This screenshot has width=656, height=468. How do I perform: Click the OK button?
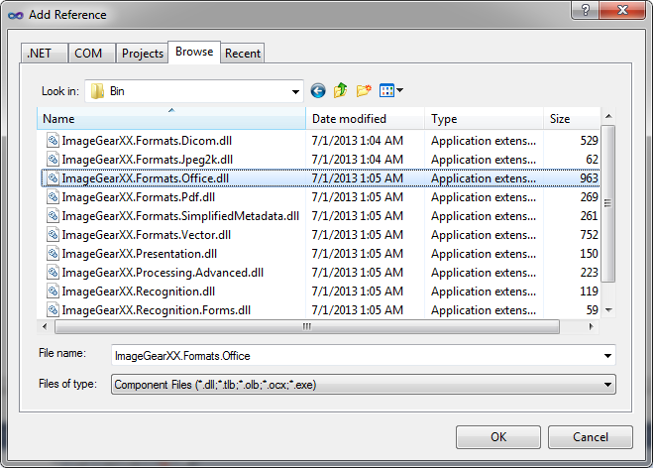498,437
